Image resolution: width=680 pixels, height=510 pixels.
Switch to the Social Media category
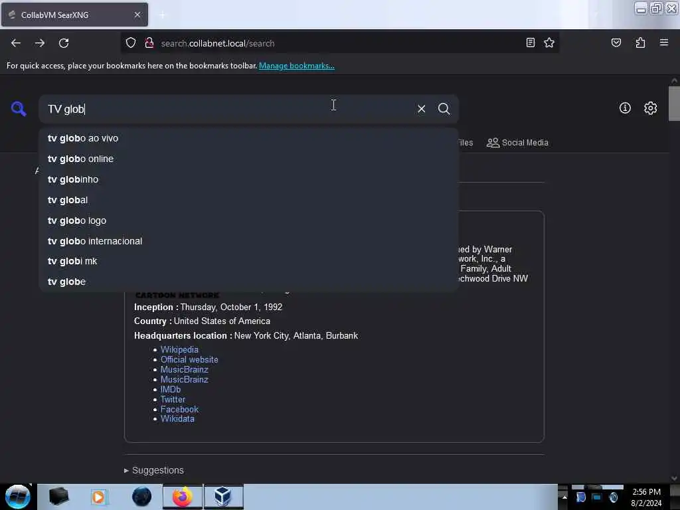(x=517, y=143)
